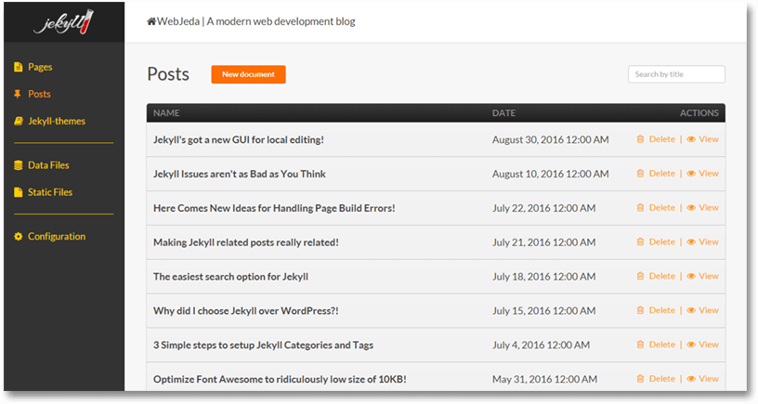Click the Configuration gear icon
The image size is (758, 404).
pos(18,236)
